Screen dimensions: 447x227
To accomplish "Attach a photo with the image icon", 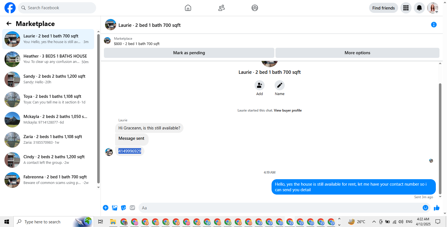I will tap(115, 208).
